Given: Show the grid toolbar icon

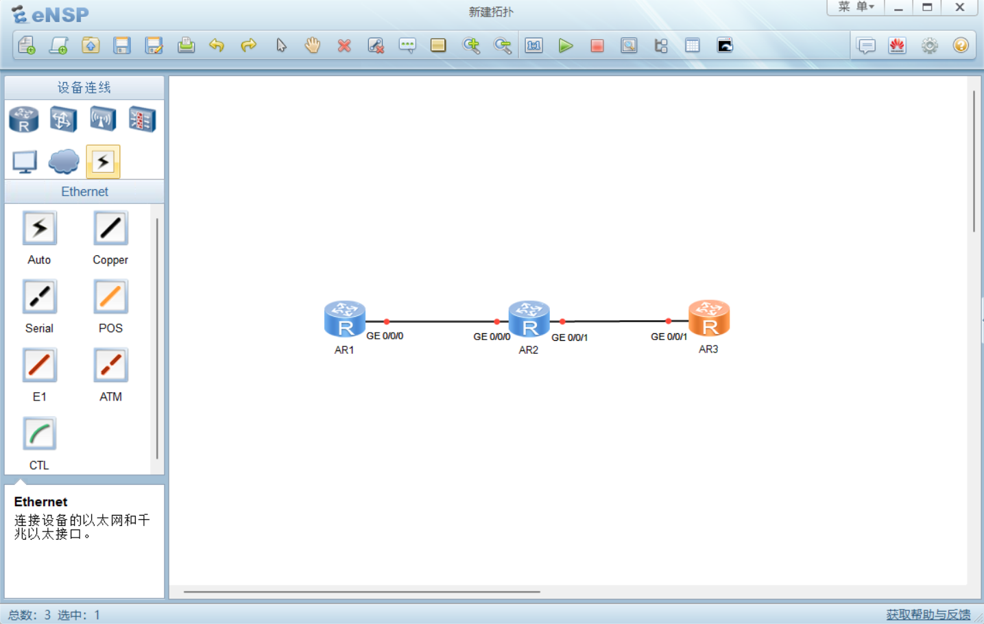Looking at the screenshot, I should click(693, 46).
